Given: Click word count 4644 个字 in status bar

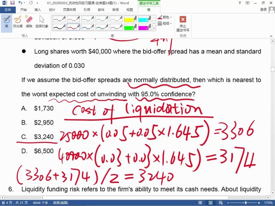Looking at the screenshot, I should tap(41, 203).
